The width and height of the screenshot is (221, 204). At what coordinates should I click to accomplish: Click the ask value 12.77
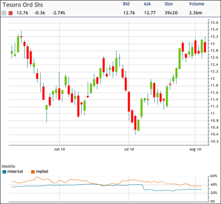[x=150, y=13]
